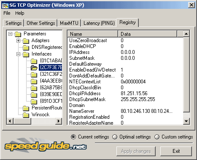The width and height of the screenshot is (197, 160).
Task: Click the open folder icon for {2C7F3E7
Action: pyautogui.click(x=34, y=68)
